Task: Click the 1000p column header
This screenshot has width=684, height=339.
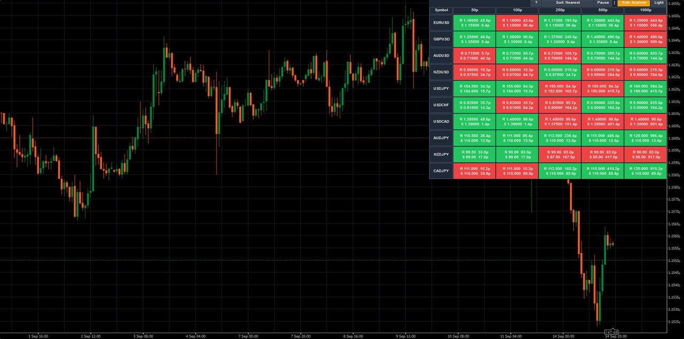Action: [x=646, y=10]
